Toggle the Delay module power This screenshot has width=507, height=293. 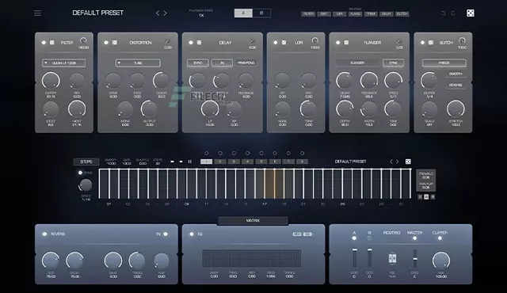pos(191,43)
